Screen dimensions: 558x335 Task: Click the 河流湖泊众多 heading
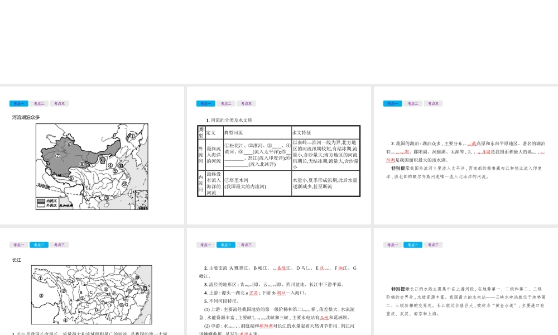pos(26,117)
